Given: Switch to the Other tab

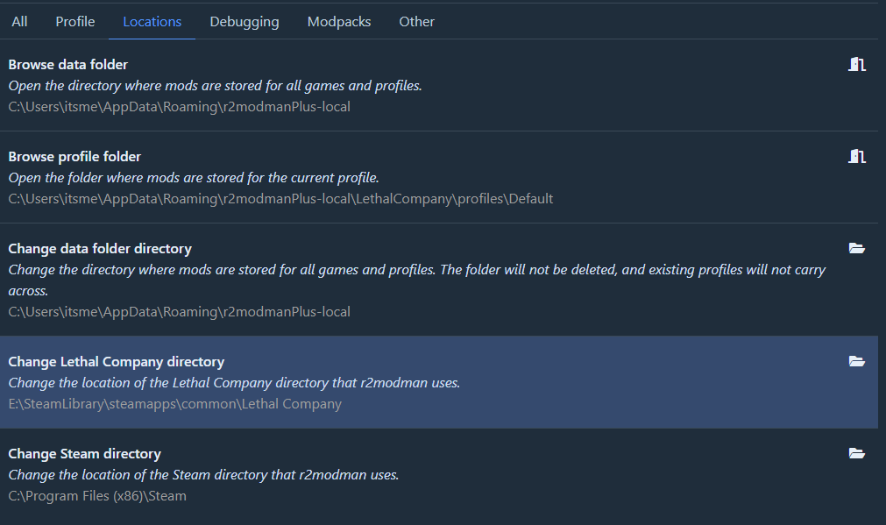Looking at the screenshot, I should pos(416,21).
